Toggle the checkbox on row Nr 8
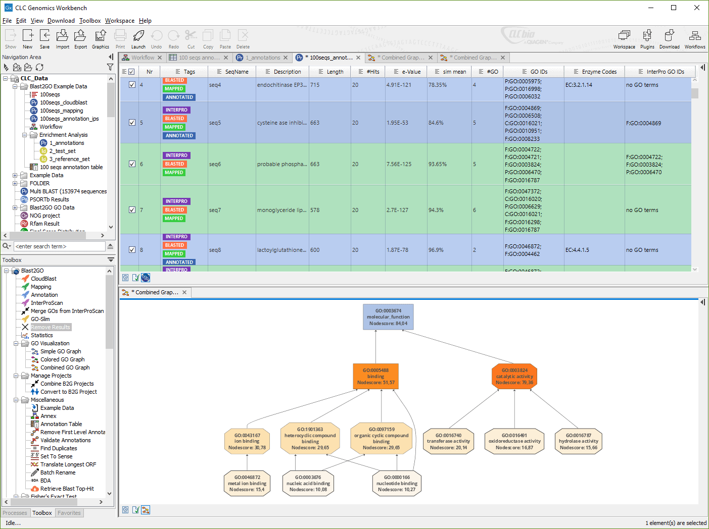 pos(132,249)
